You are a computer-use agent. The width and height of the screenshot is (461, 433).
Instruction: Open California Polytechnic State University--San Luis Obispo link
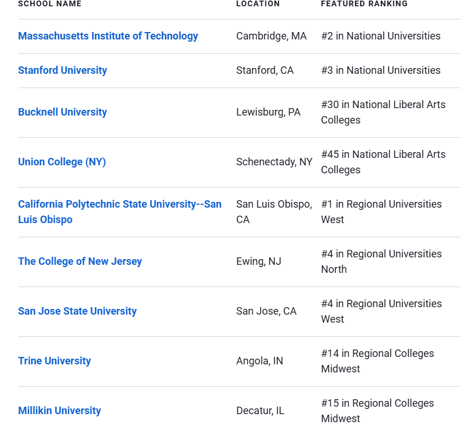120,212
